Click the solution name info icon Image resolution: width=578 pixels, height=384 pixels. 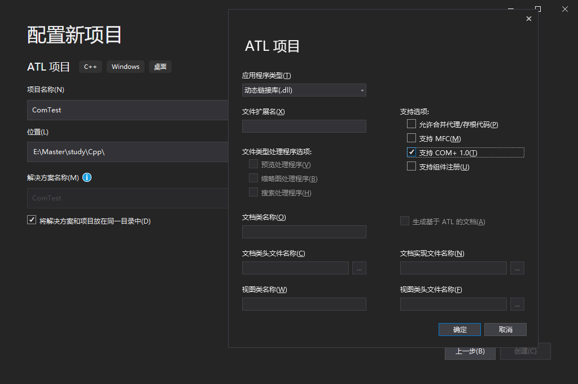tap(87, 177)
